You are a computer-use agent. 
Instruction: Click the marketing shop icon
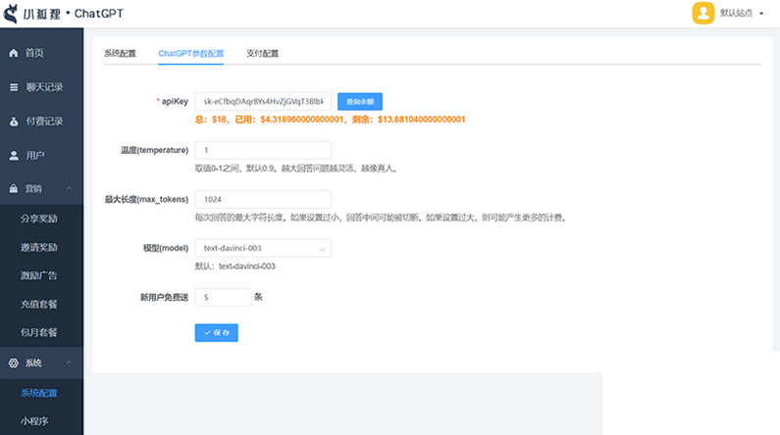[14, 189]
